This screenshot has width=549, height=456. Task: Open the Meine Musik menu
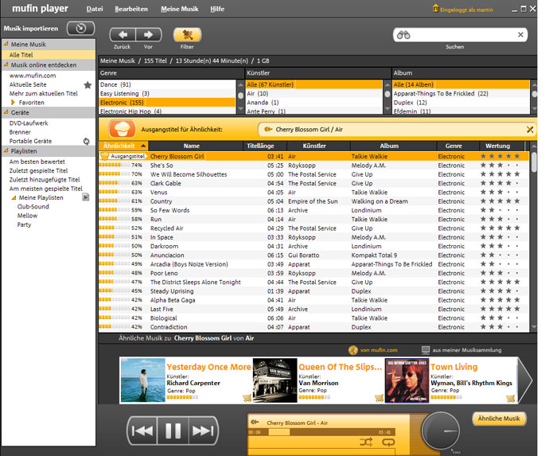pos(180,9)
